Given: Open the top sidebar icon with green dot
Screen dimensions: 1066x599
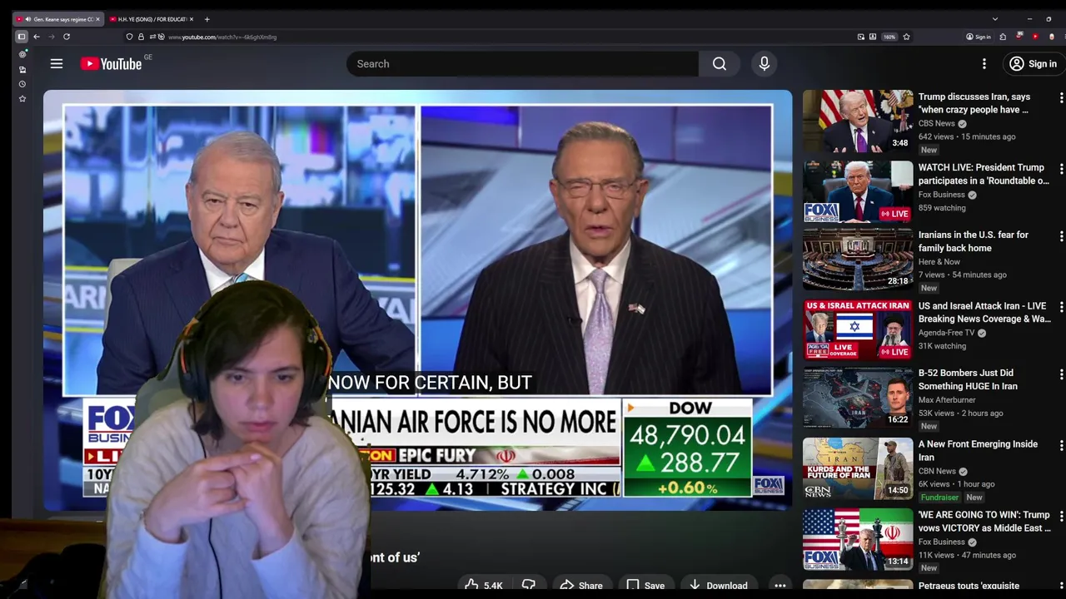Looking at the screenshot, I should tap(22, 54).
